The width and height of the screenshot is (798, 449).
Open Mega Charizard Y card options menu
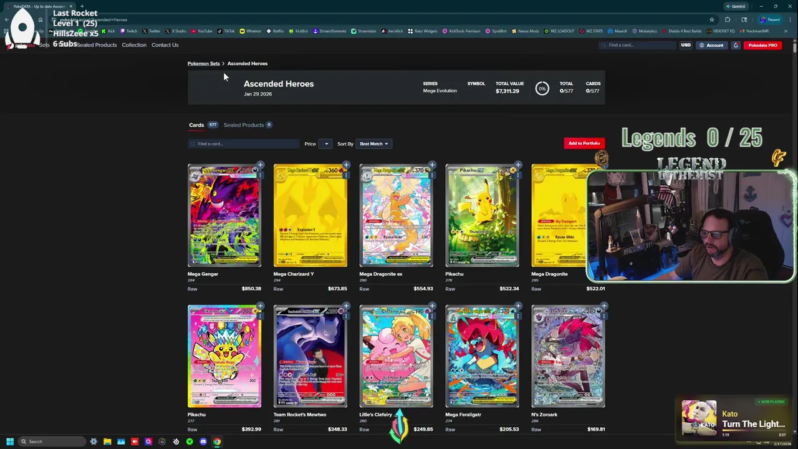point(346,175)
